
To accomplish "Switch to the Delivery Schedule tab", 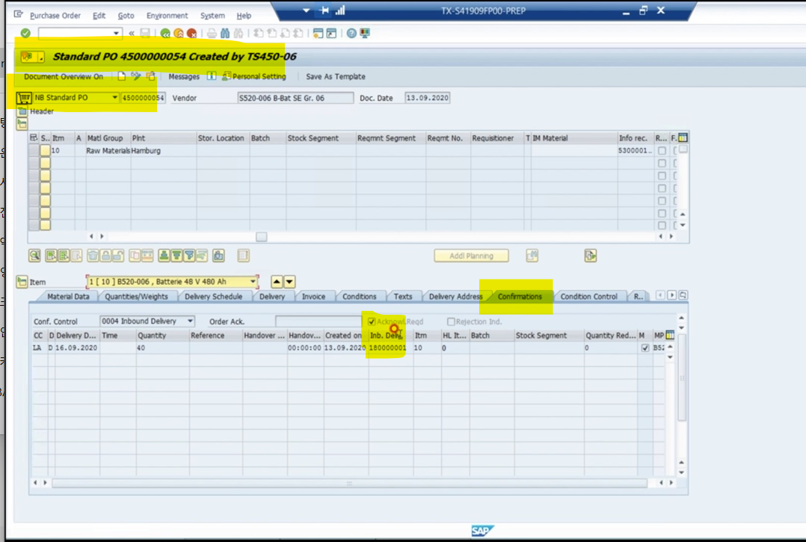I will pos(213,297).
